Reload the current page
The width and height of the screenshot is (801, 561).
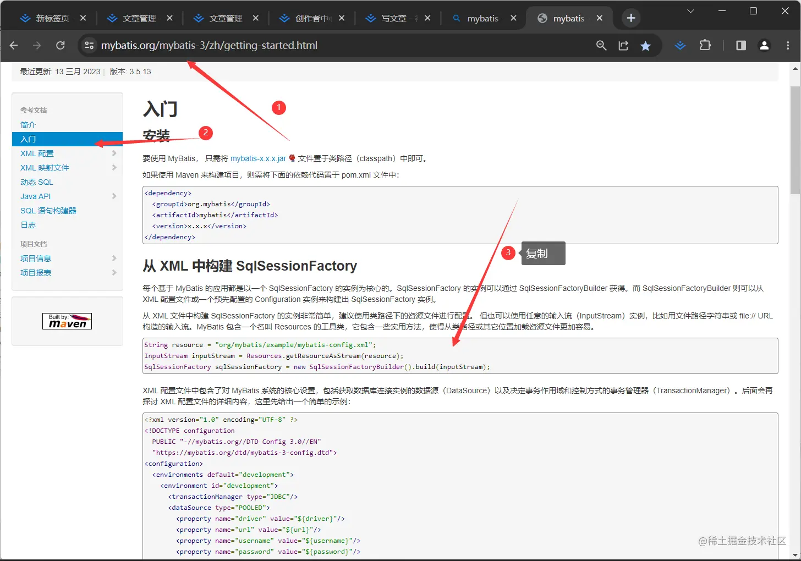click(x=61, y=46)
